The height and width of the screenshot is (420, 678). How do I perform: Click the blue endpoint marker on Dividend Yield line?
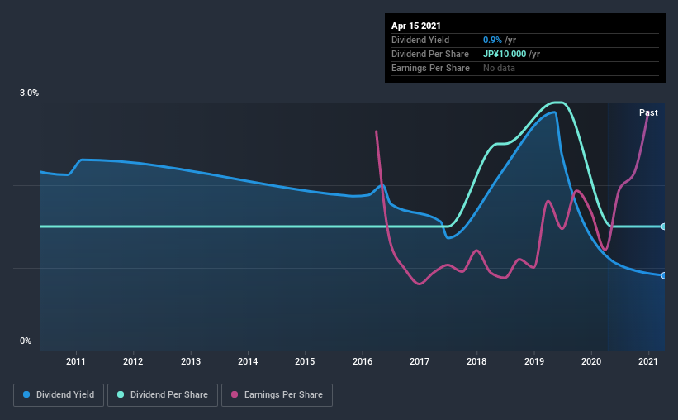point(663,275)
